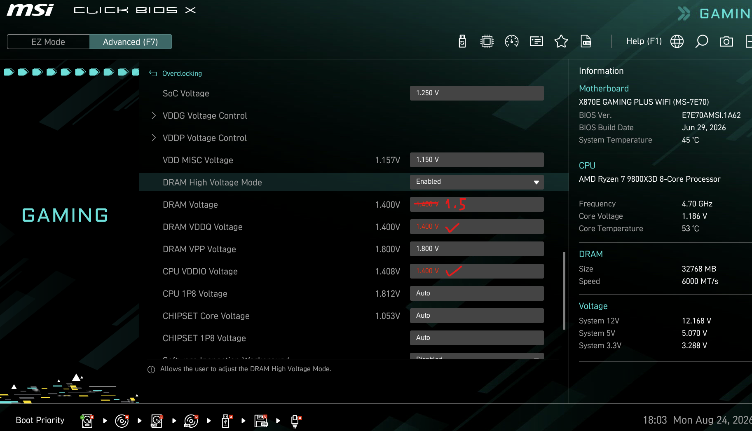Click the DRAM VDDQ Voltage input field

[x=477, y=227]
